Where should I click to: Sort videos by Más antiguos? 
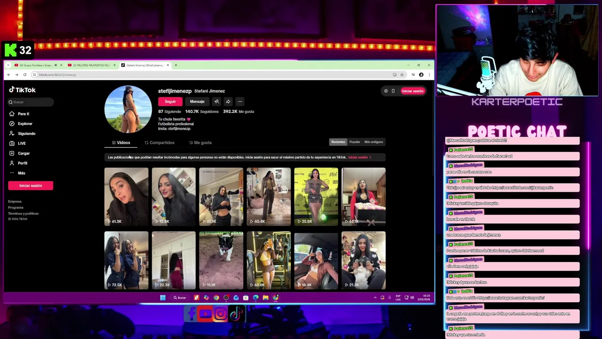pos(373,142)
